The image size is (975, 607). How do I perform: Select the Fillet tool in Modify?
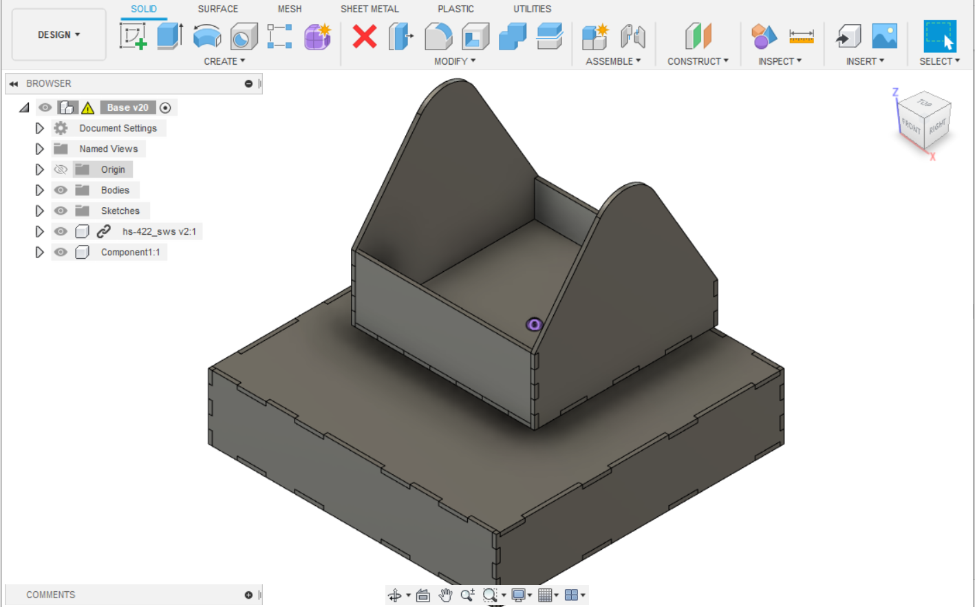tap(438, 36)
